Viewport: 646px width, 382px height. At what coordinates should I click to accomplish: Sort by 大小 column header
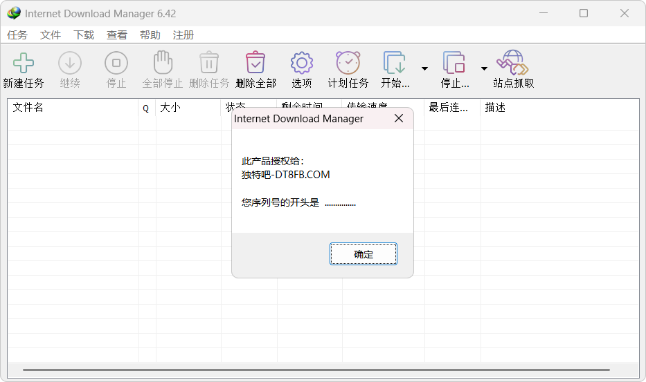pos(188,107)
